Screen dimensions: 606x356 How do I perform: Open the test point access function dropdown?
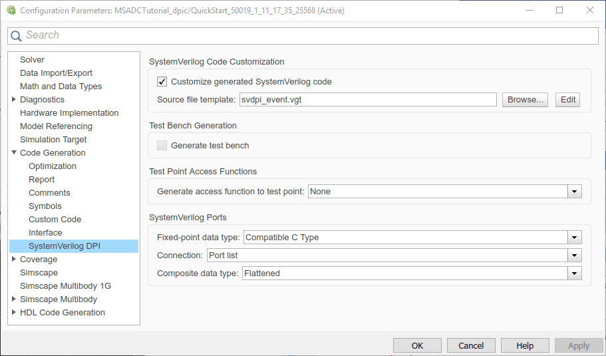click(x=575, y=192)
